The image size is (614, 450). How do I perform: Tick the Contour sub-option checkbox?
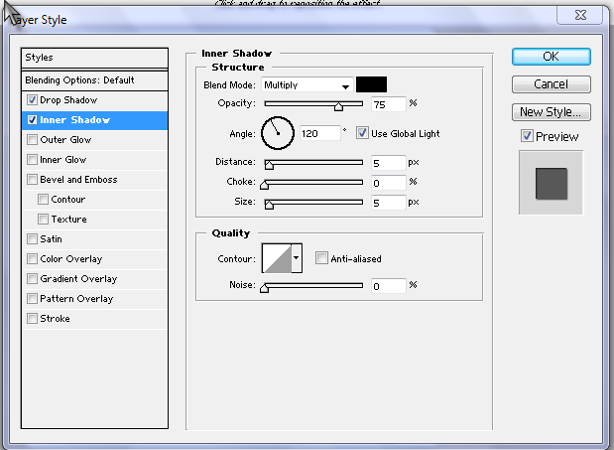pyautogui.click(x=43, y=199)
